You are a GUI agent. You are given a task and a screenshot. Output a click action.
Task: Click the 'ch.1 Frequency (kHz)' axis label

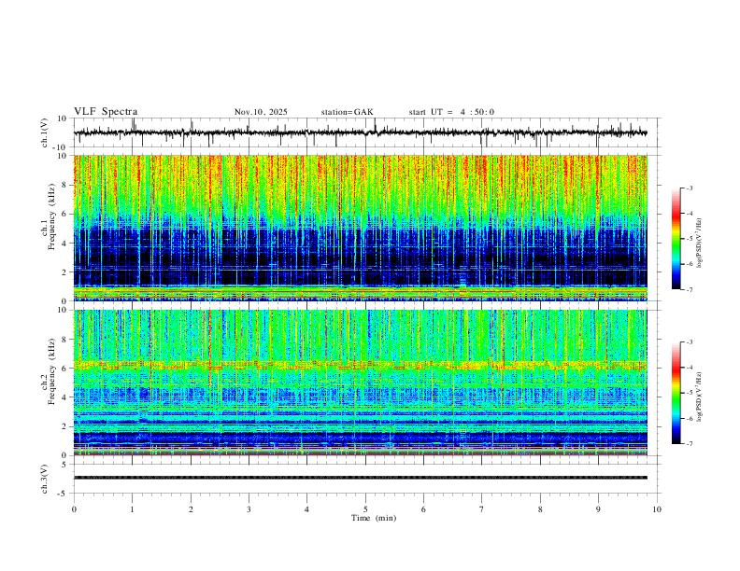click(48, 217)
